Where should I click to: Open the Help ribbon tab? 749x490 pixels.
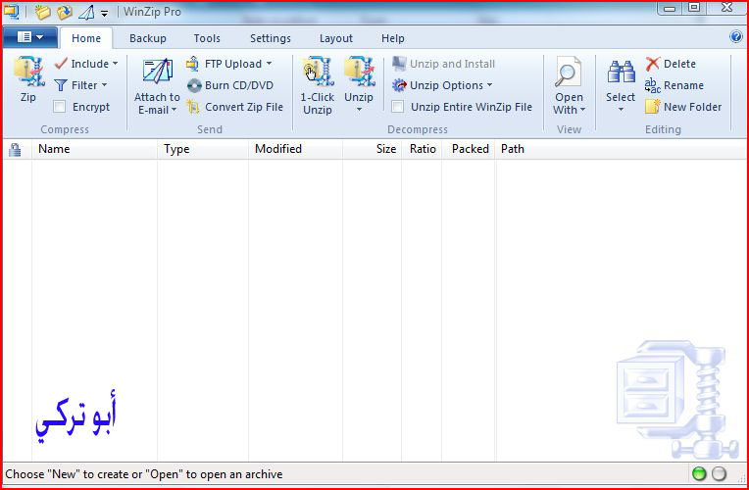click(x=393, y=38)
